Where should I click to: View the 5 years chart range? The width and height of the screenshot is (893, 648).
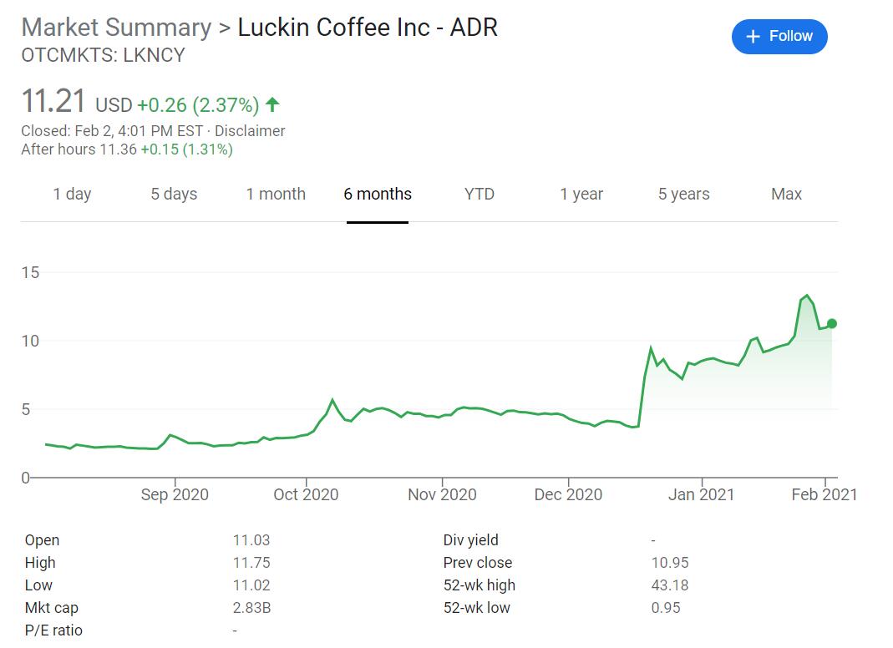tap(682, 194)
